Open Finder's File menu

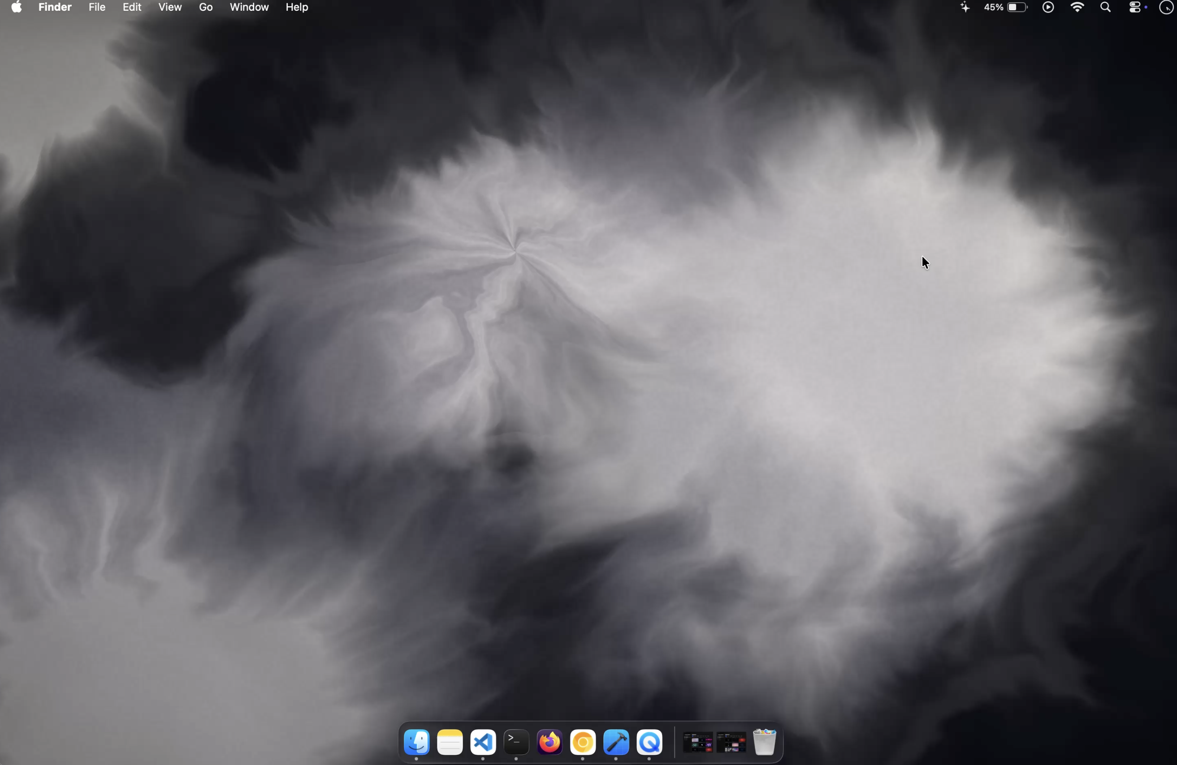click(x=97, y=8)
